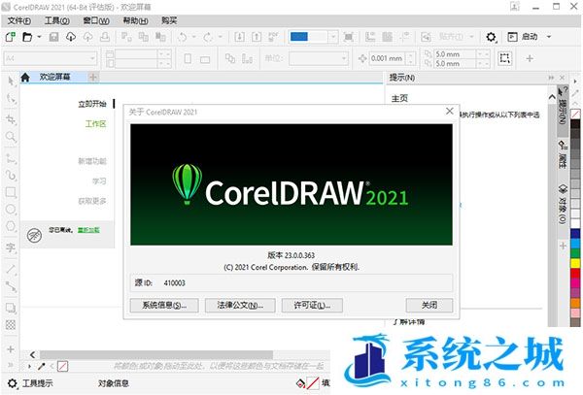Pick the blue swatch in color palette
The image size is (583, 395).
point(575,233)
